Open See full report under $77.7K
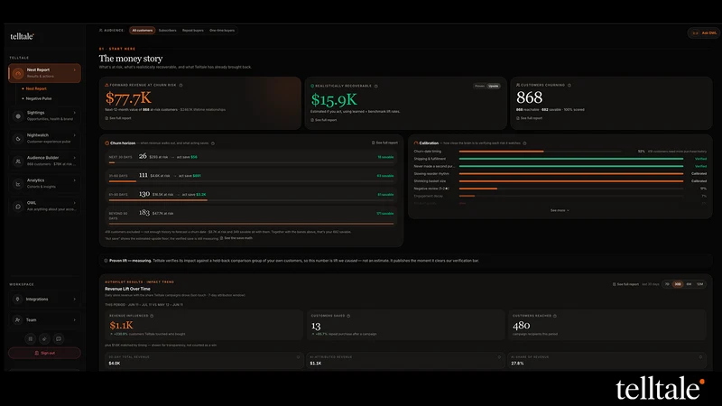722x406 pixels. pos(118,118)
